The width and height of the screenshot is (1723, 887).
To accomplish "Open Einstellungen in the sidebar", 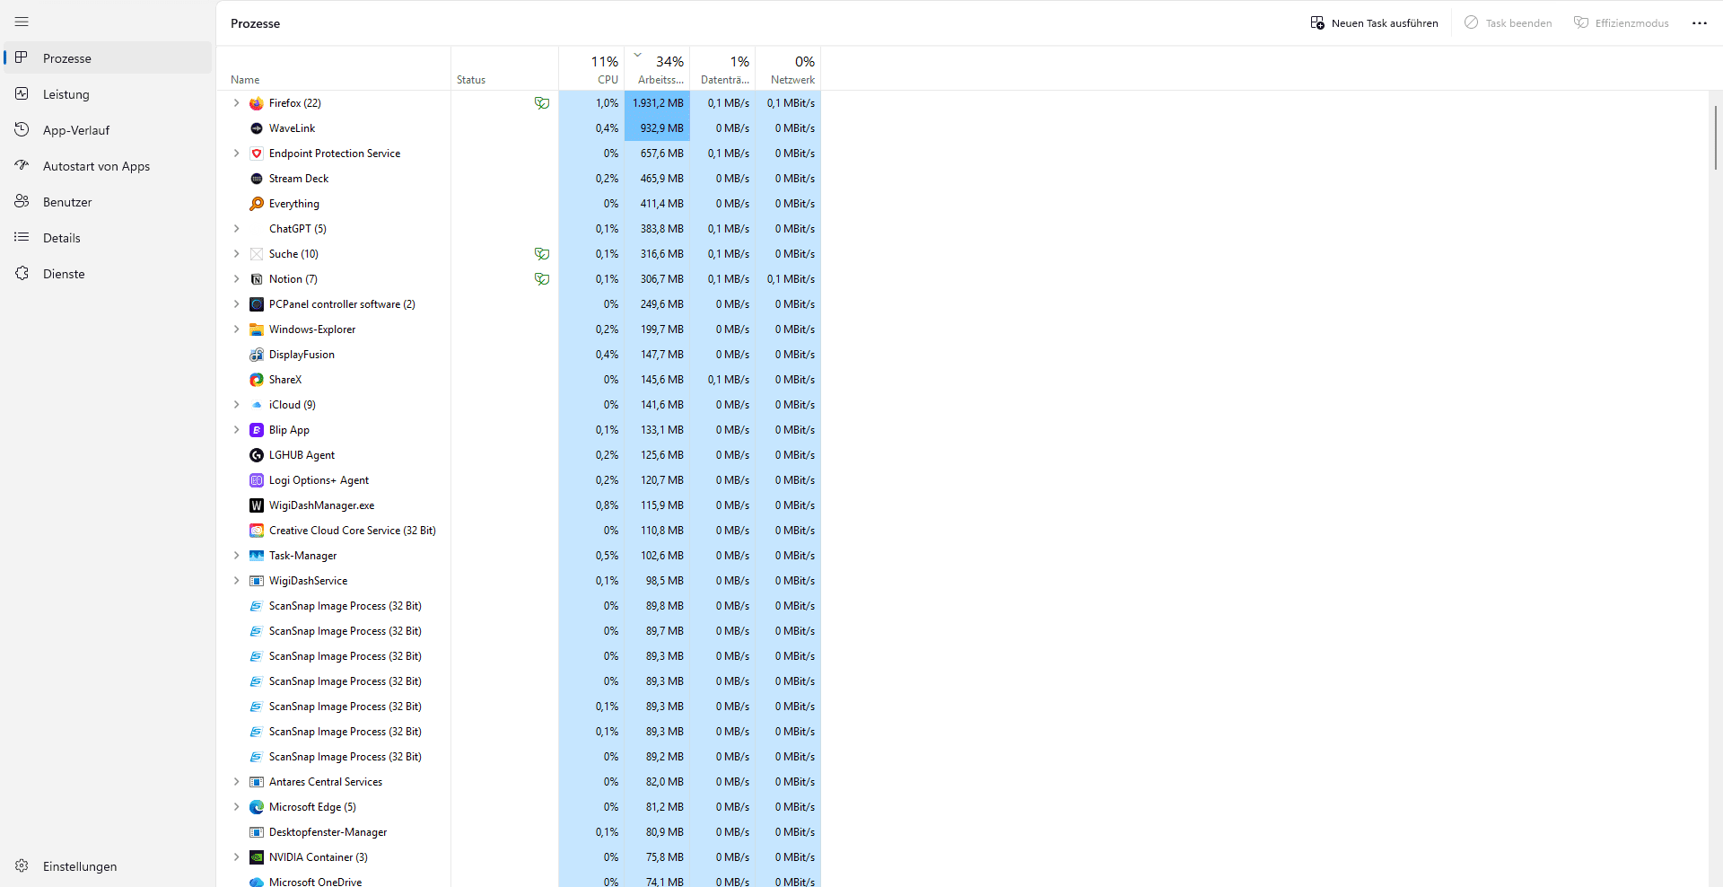I will tap(108, 866).
